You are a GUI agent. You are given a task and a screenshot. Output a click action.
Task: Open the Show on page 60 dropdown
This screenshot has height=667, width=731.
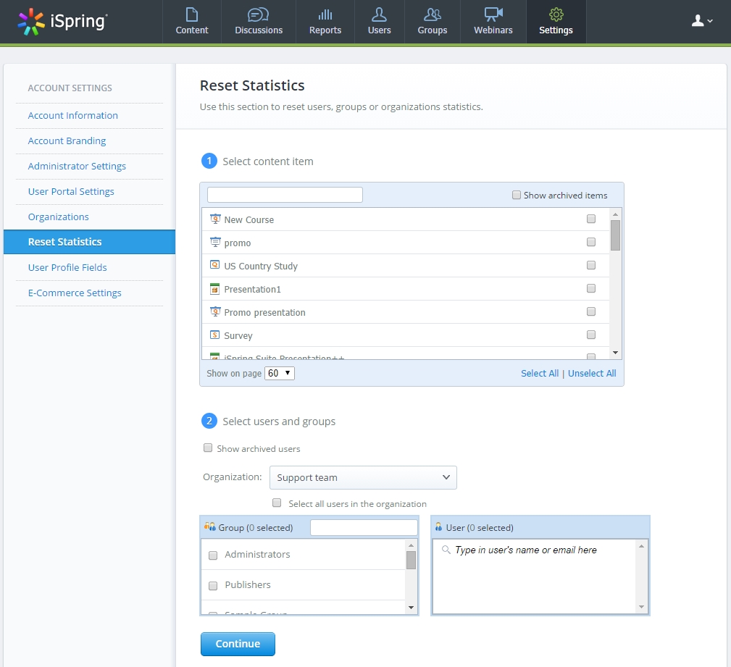pyautogui.click(x=279, y=374)
